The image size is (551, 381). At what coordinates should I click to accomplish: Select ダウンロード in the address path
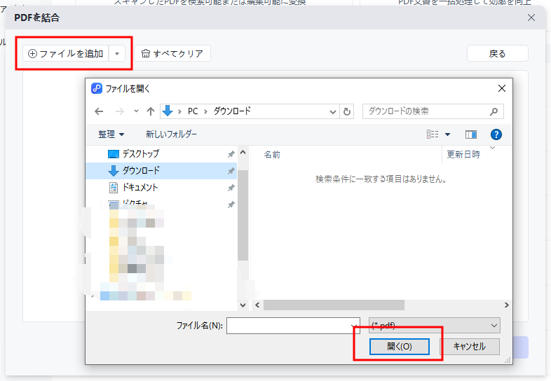pyautogui.click(x=232, y=111)
